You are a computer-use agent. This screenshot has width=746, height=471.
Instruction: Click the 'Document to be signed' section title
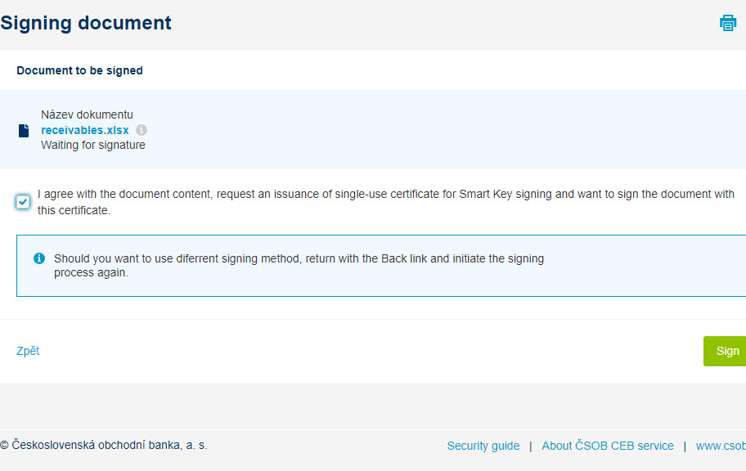[79, 70]
